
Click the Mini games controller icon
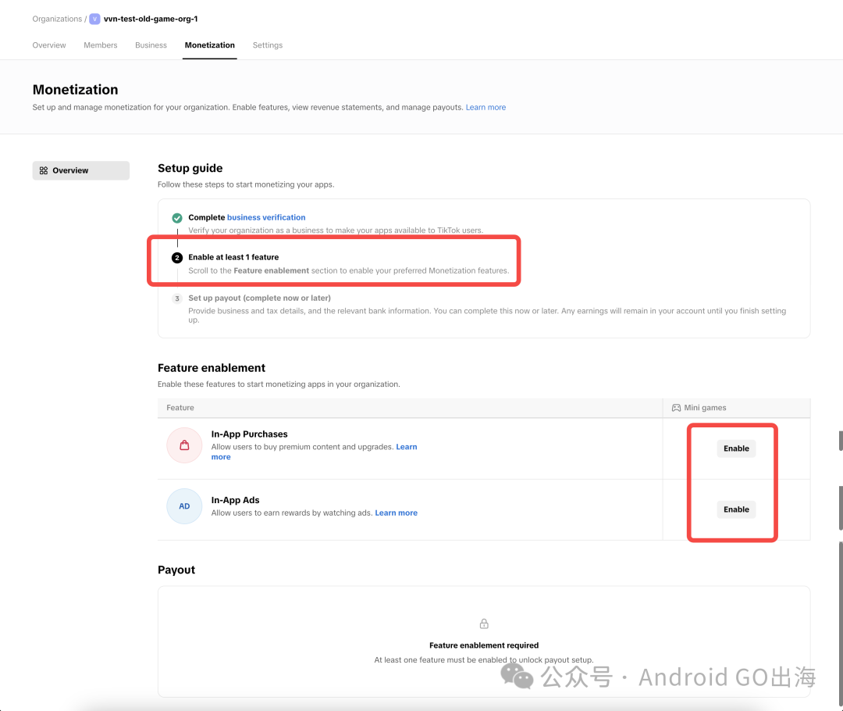(676, 408)
